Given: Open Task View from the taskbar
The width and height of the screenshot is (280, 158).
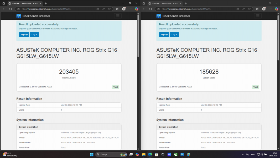Looking at the screenshot, I should [131, 155].
